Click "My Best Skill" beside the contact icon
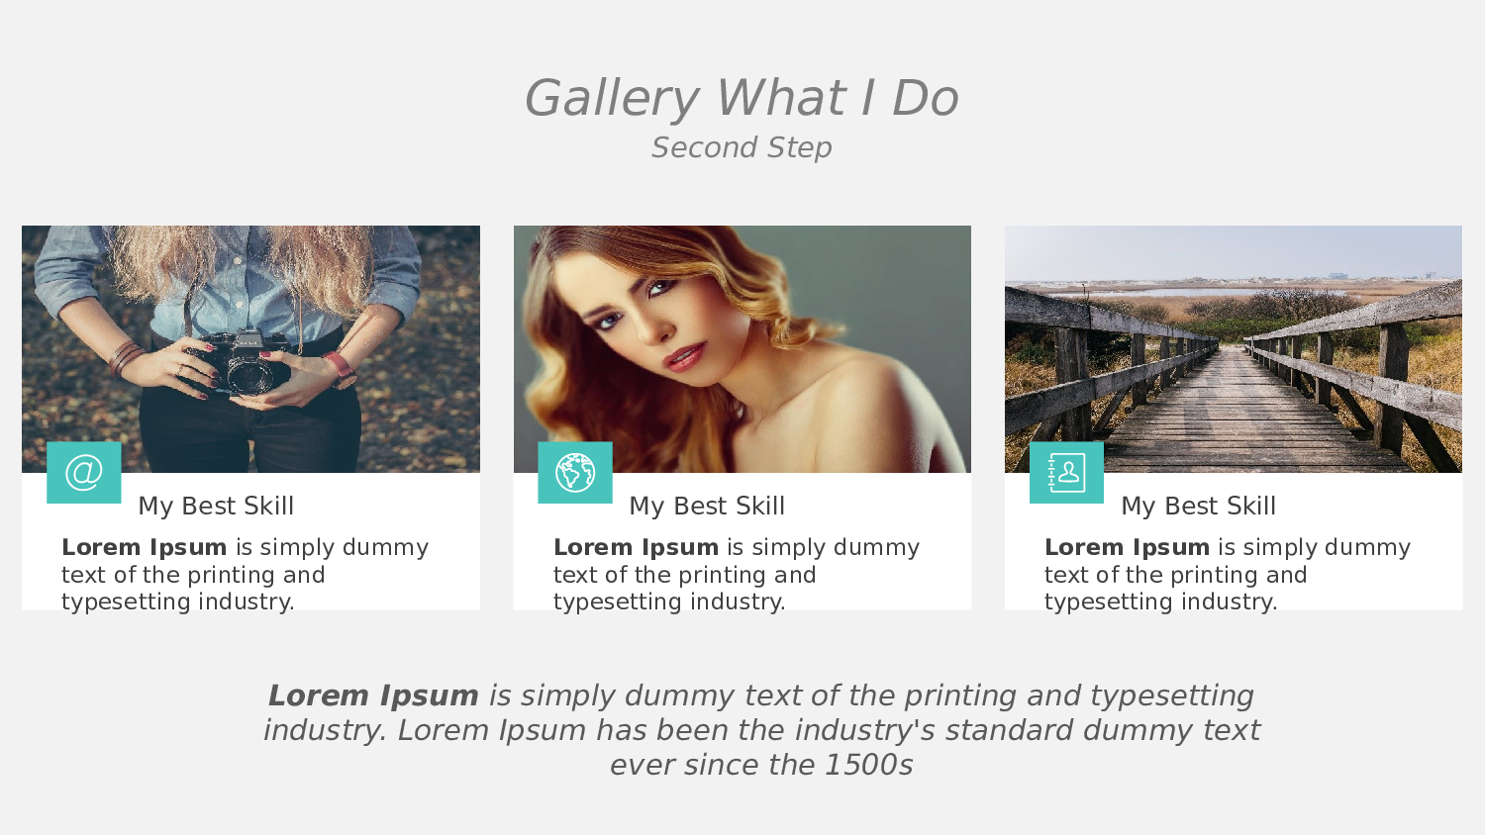Viewport: 1485px width, 835px height. pos(1198,506)
